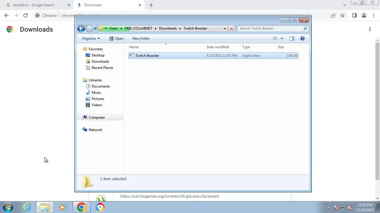
Task: Click the red X refresh-stop button by address bar
Action: [232, 29]
